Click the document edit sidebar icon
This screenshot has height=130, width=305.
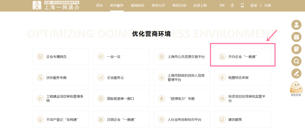coord(296,49)
